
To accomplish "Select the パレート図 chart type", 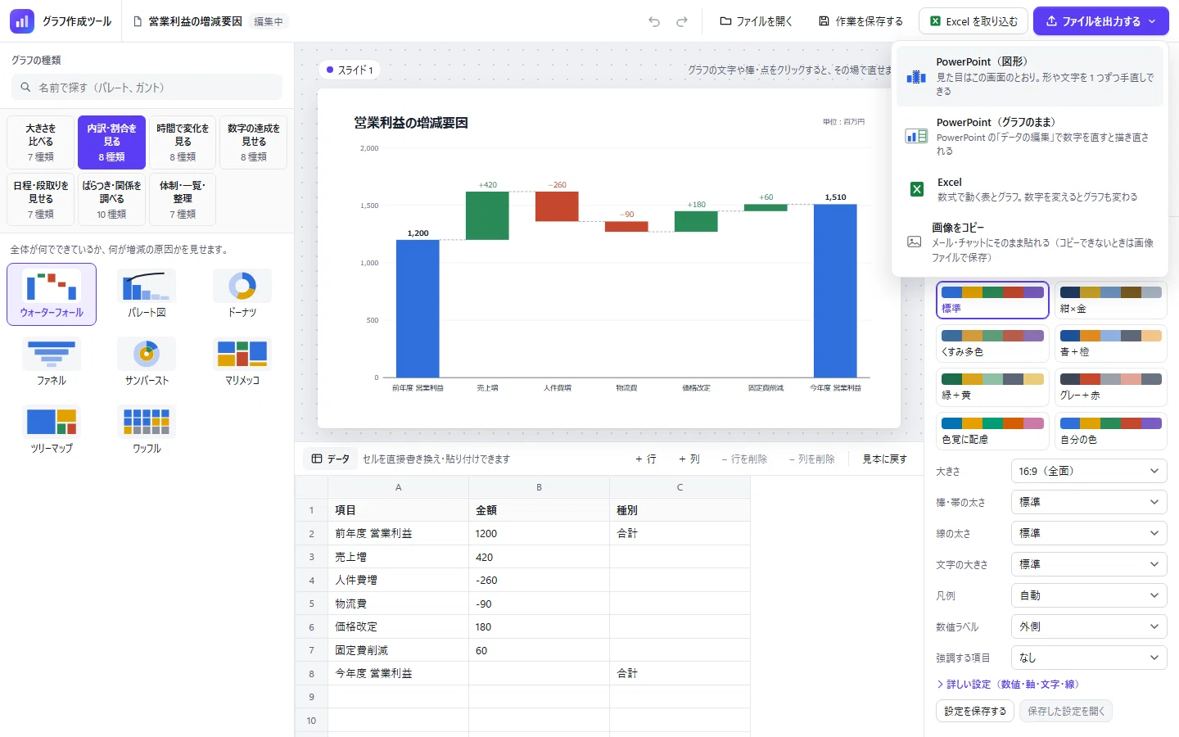I will click(x=147, y=294).
